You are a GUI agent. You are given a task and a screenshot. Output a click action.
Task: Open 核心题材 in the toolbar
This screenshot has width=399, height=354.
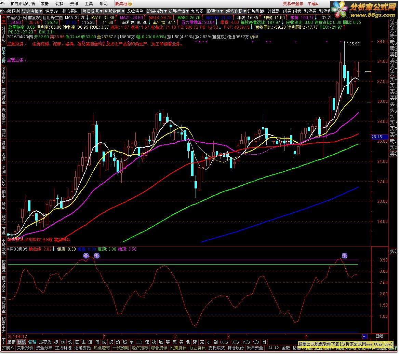coord(70,11)
